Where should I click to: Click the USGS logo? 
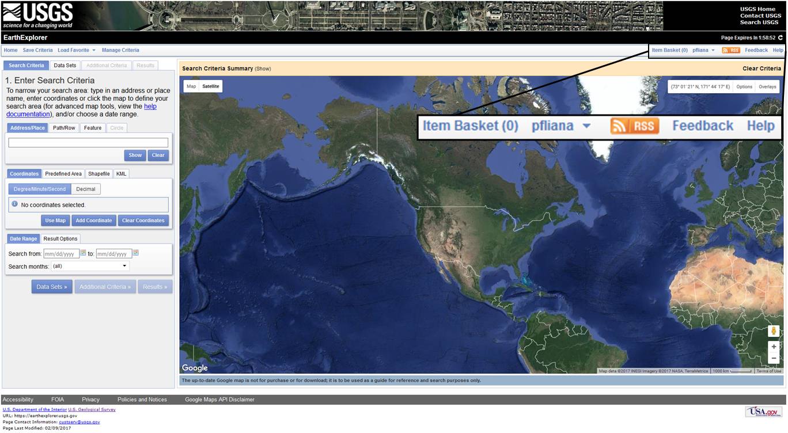coord(38,16)
